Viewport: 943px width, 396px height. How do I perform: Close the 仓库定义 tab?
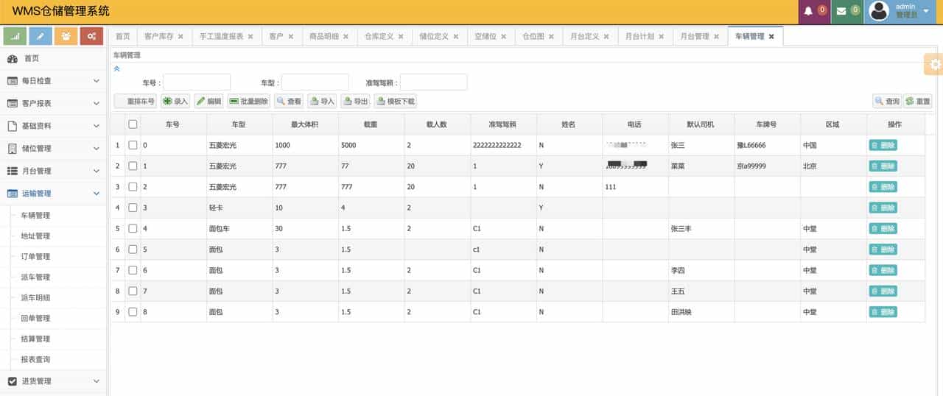tap(401, 36)
